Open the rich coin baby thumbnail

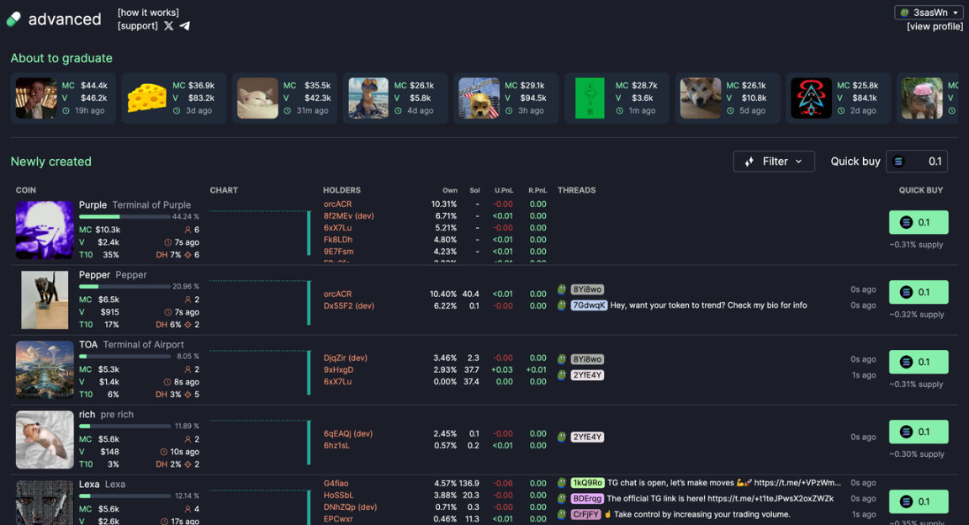coord(45,439)
